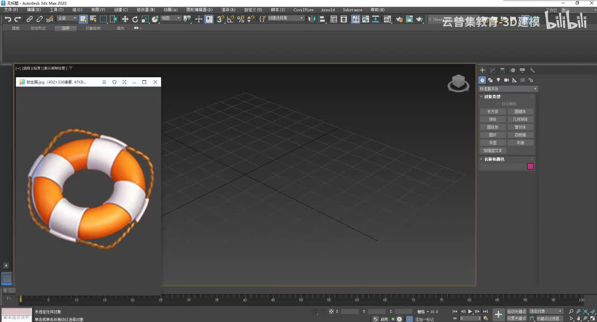Click the Undo arrow in the main toolbar
This screenshot has width=597, height=322.
[x=8, y=19]
